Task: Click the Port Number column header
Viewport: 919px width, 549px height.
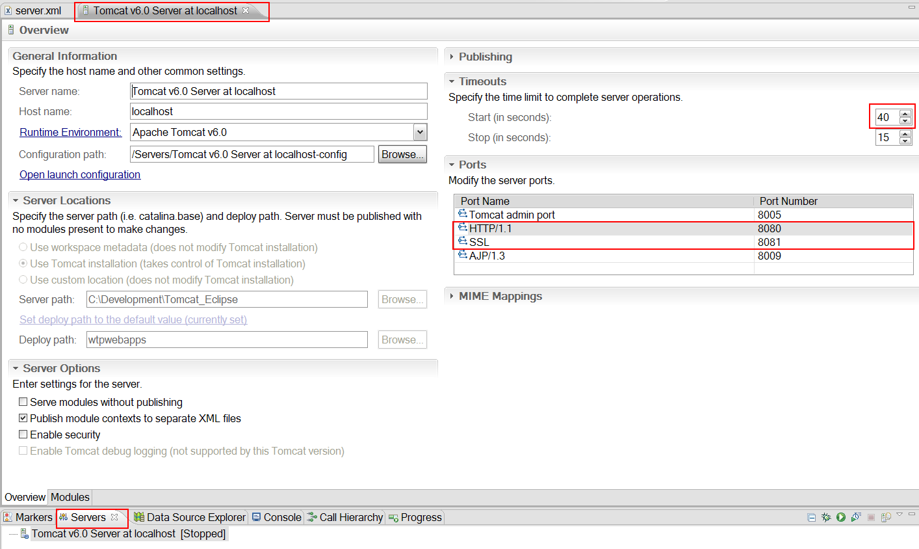Action: pos(833,201)
